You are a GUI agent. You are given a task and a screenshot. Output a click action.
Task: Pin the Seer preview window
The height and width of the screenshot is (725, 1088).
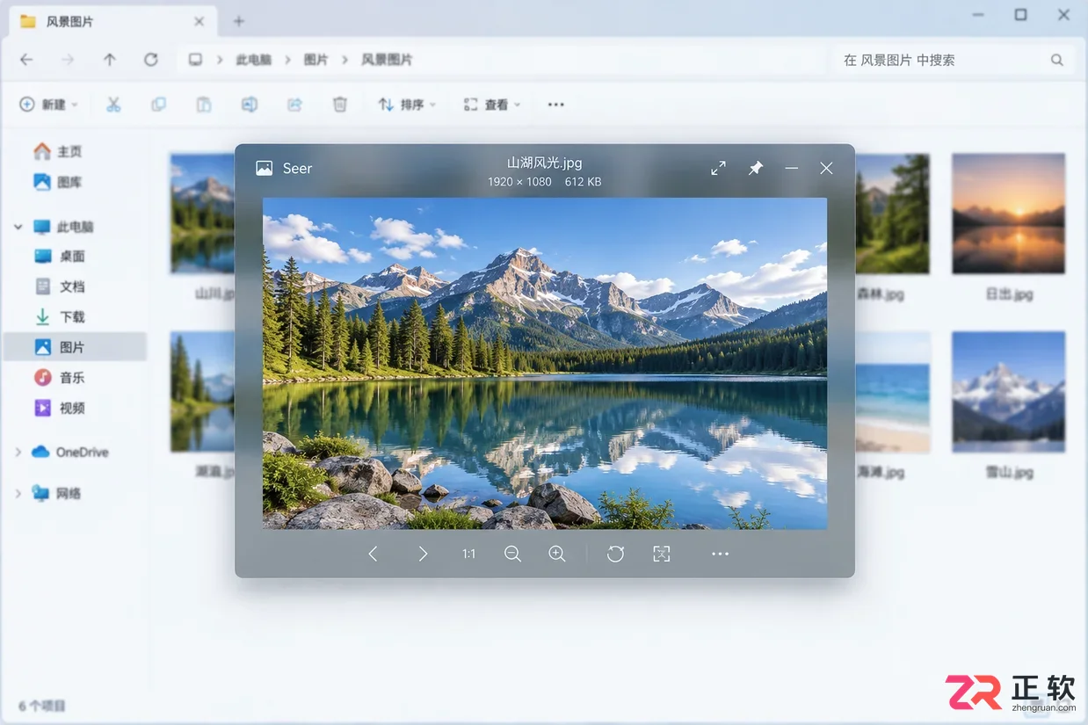point(755,168)
